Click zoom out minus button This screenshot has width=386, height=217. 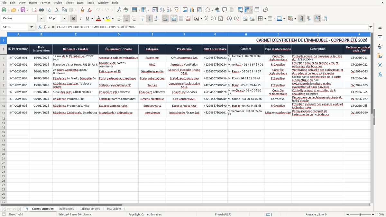pos(348,214)
